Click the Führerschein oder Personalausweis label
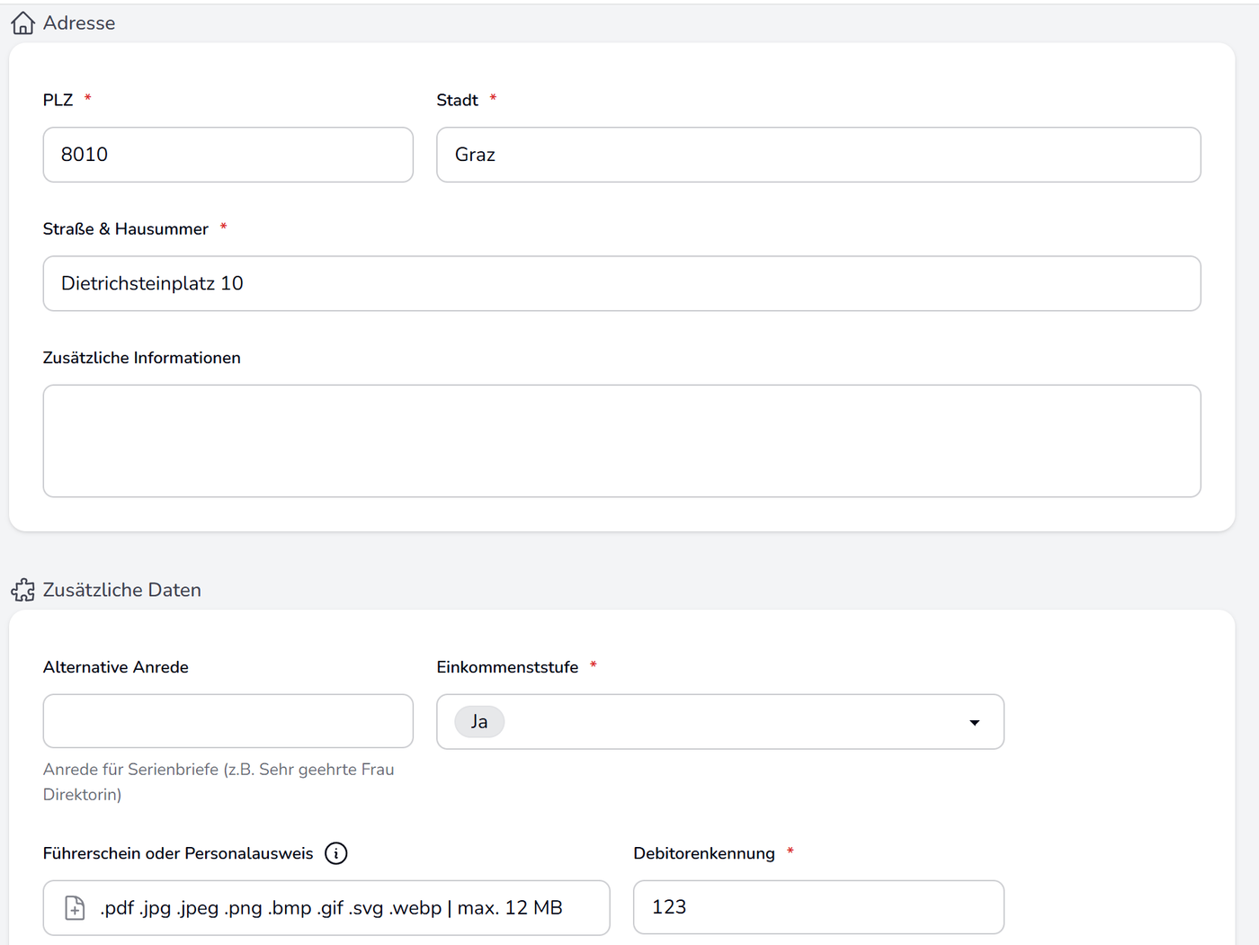 (x=178, y=853)
